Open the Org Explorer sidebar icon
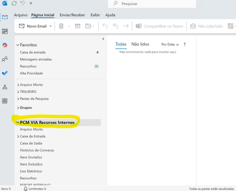 [x=5, y=87]
